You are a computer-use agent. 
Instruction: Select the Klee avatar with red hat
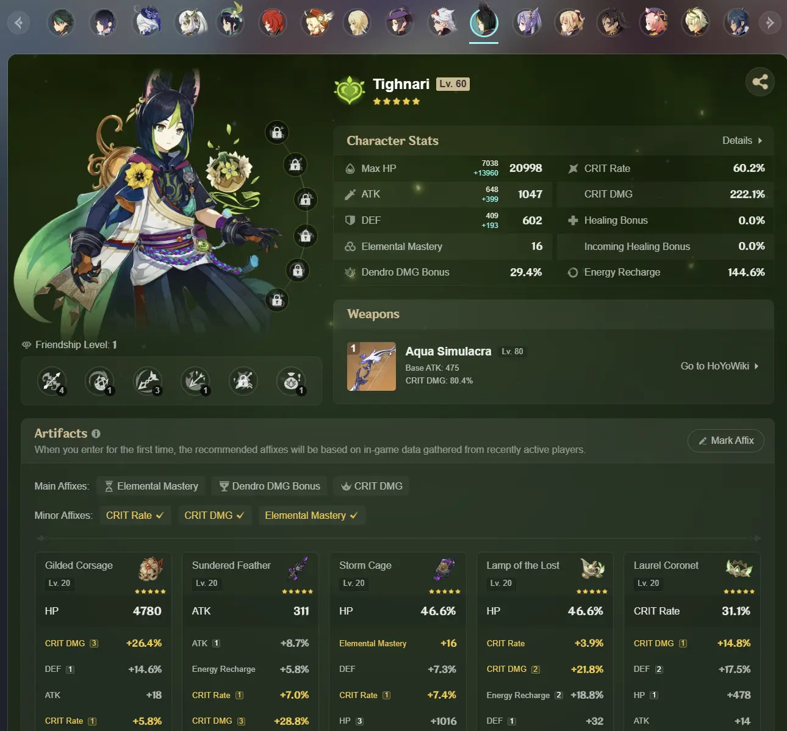[x=315, y=23]
